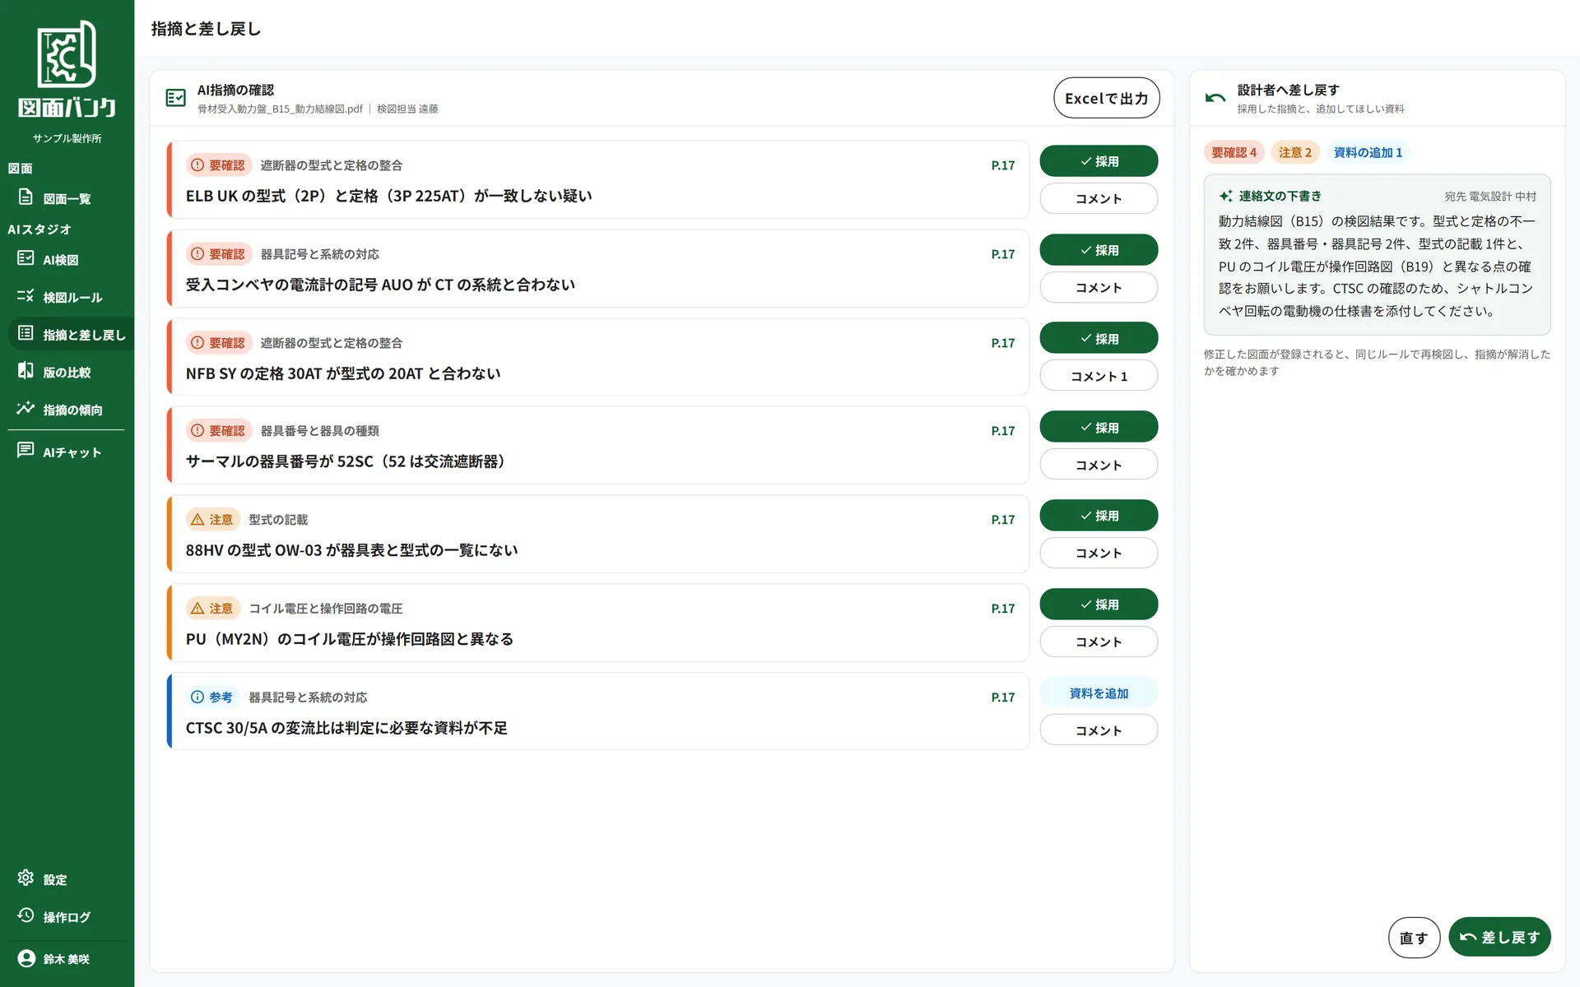Viewport: 1580px width, 987px height.
Task: Open コメント for the サーマル 52SC finding
Action: 1099,465
